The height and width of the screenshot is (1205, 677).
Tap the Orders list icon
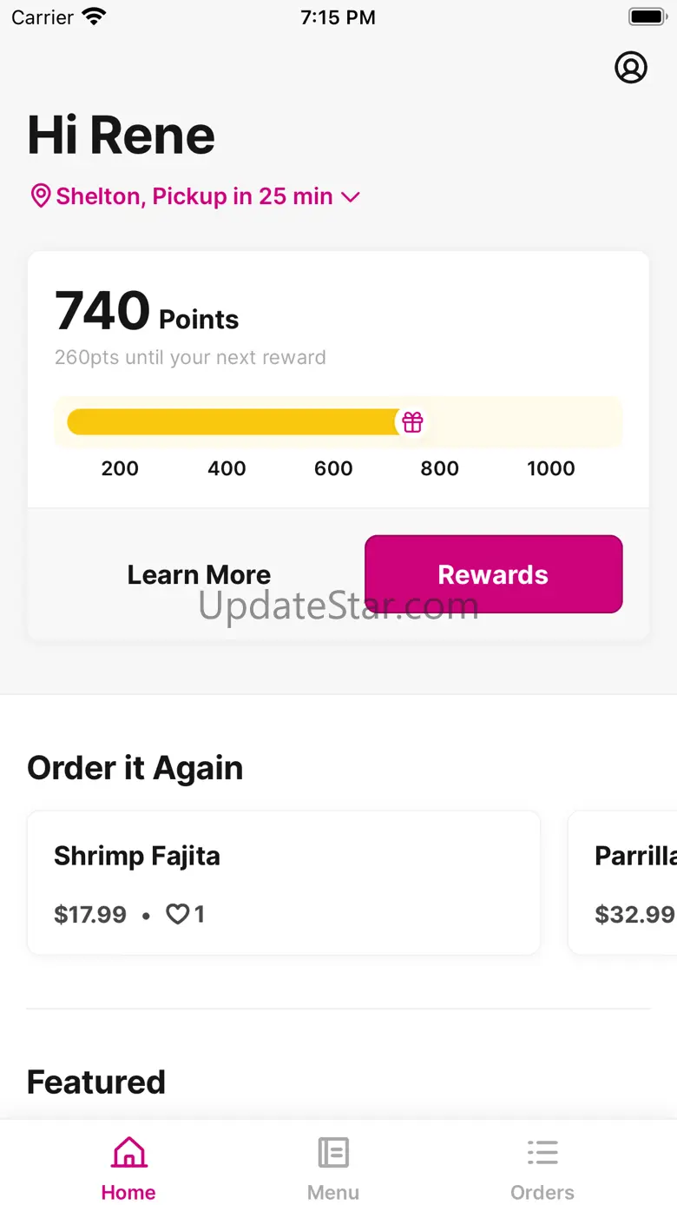(542, 1153)
